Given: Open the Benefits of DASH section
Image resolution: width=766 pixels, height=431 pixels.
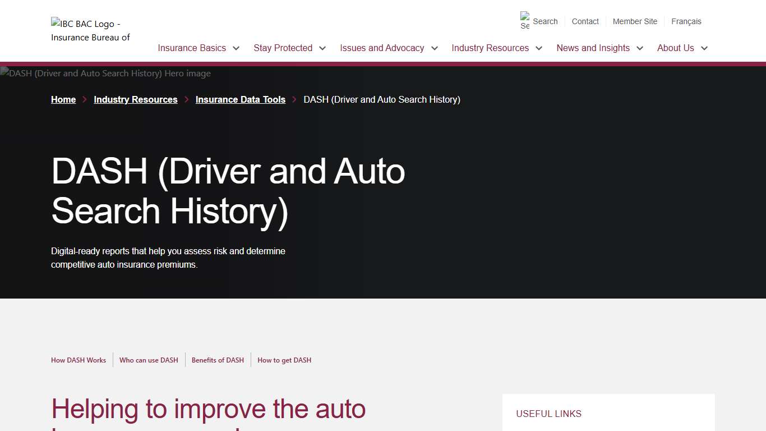Looking at the screenshot, I should pos(218,360).
